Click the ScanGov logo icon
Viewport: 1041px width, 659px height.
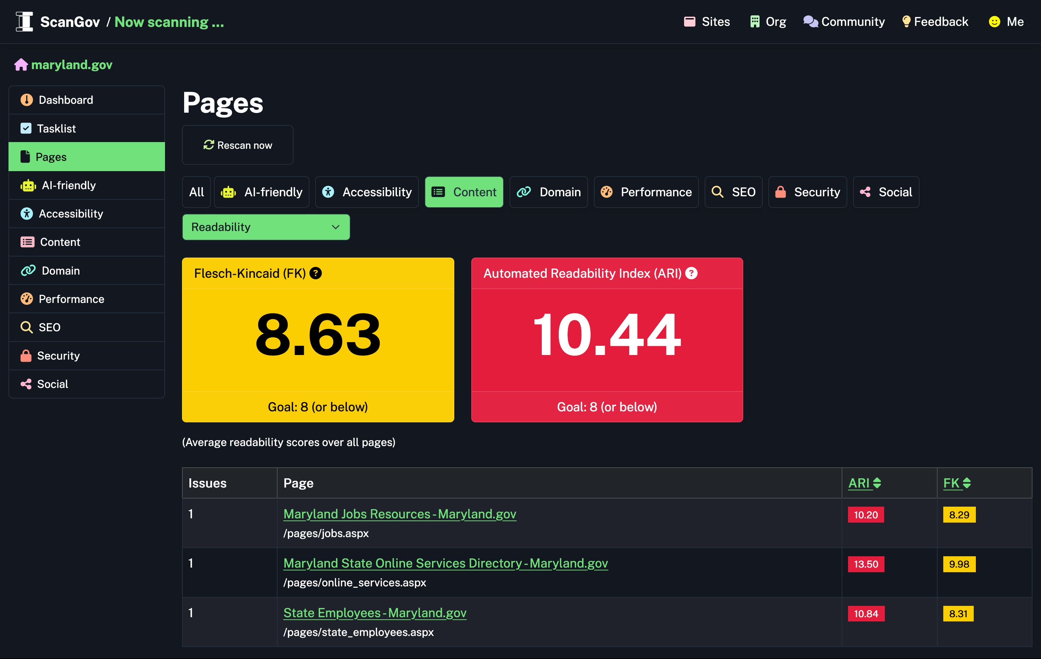(x=24, y=22)
